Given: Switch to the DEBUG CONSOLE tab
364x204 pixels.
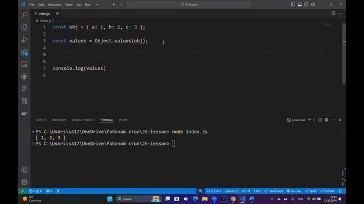Looking at the screenshot, I should pyautogui.click(x=83, y=120).
